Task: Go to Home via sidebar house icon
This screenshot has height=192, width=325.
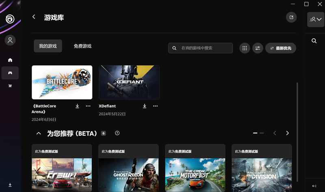Action: pyautogui.click(x=10, y=60)
